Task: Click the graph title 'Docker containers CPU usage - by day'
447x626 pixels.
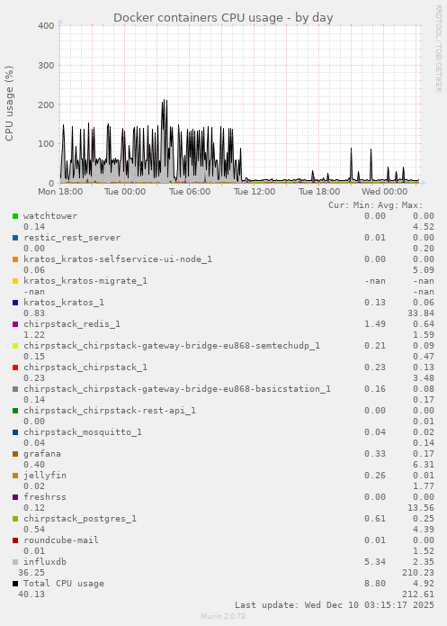Action: tap(223, 18)
